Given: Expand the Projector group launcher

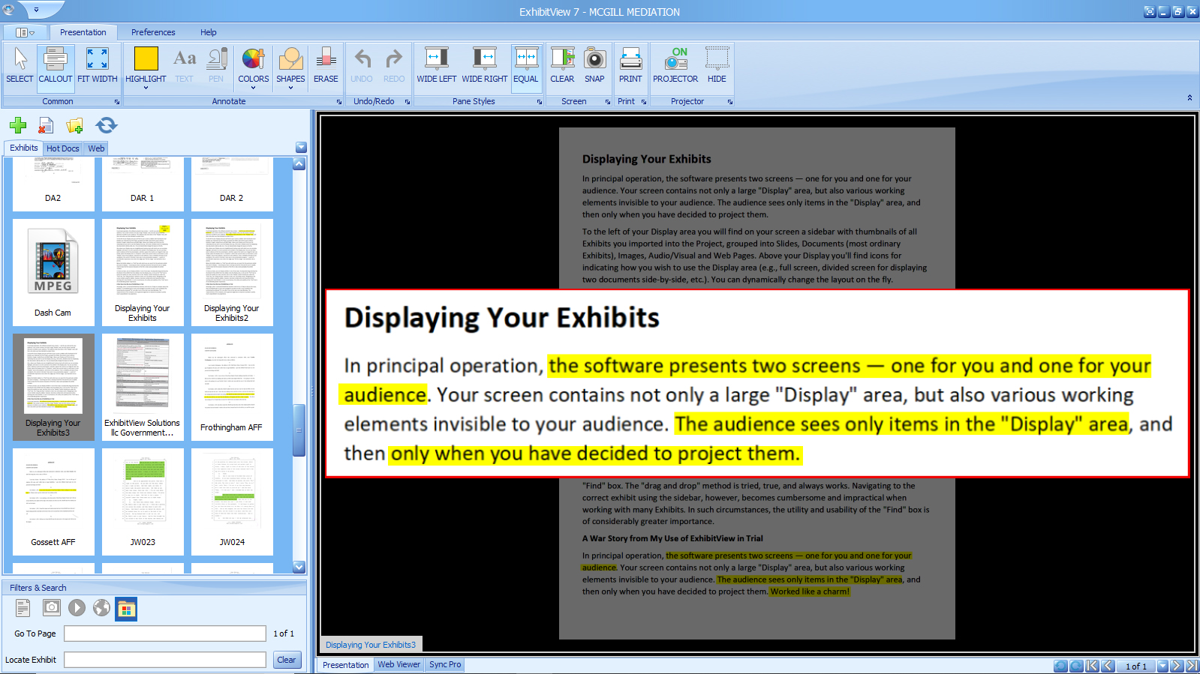Looking at the screenshot, I should 729,102.
